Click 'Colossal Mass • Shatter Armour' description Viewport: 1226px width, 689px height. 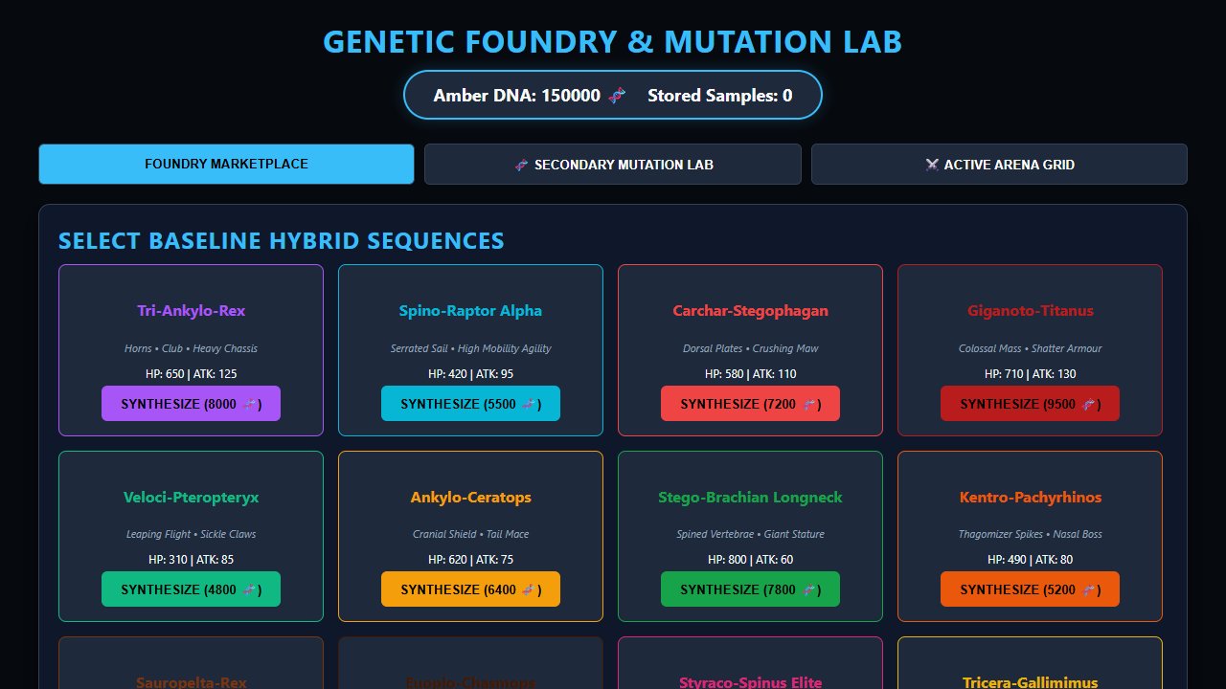click(x=1030, y=348)
